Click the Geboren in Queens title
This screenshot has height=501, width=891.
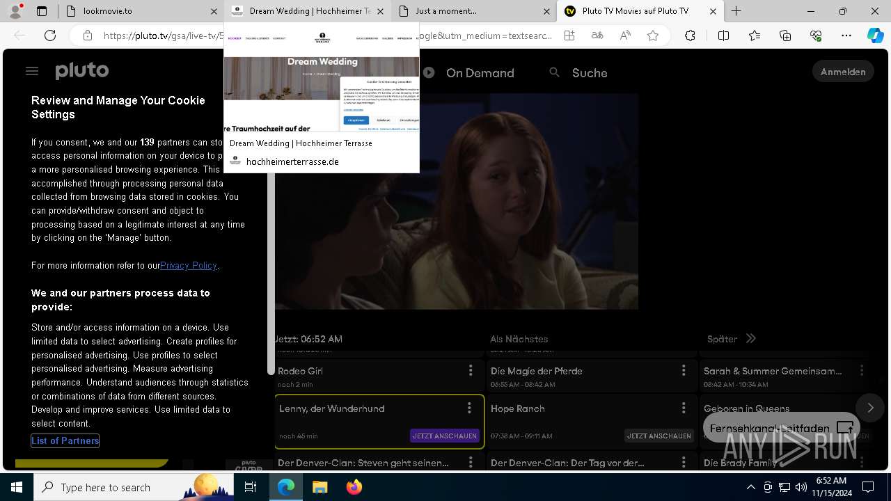coord(746,408)
